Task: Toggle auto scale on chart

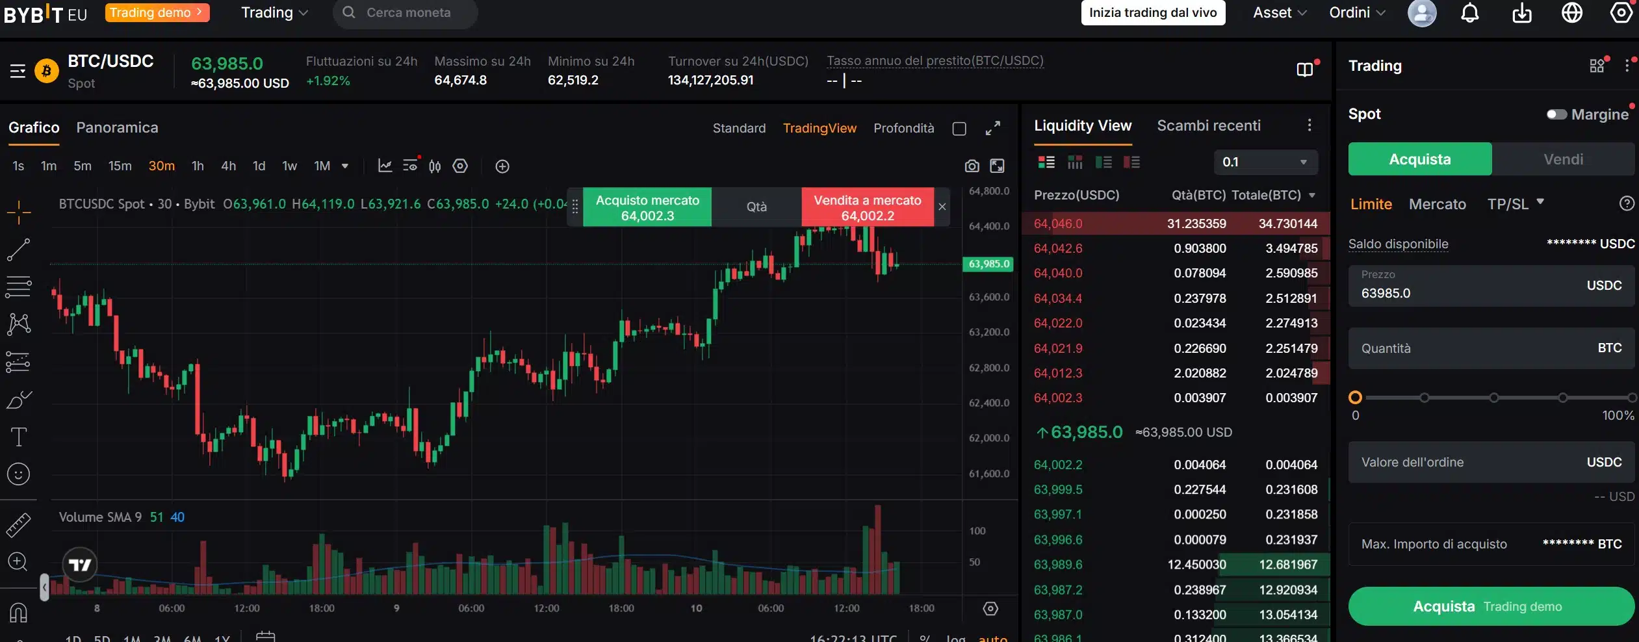Action: pyautogui.click(x=993, y=637)
